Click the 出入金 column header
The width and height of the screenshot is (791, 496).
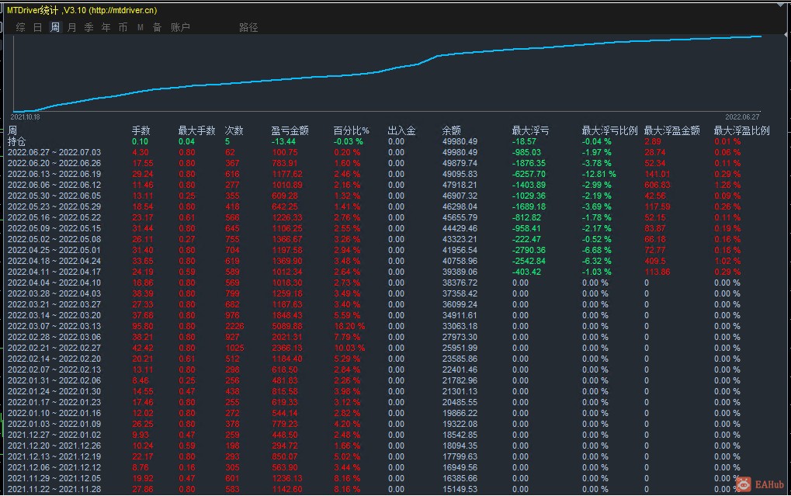coord(401,130)
